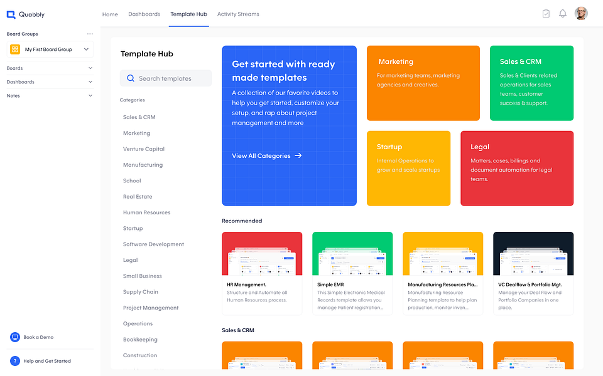Click the HR Management. template title
The height and width of the screenshot is (376, 603).
(246, 285)
